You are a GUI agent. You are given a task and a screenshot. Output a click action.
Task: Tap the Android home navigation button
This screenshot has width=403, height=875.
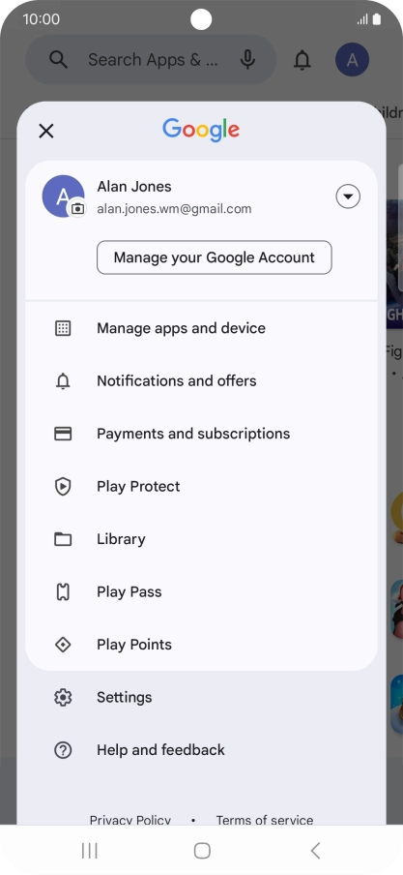pos(202,851)
